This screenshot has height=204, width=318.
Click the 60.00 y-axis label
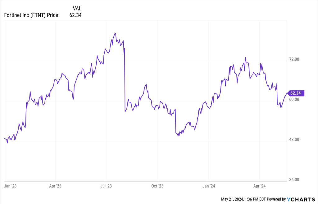click(x=294, y=100)
